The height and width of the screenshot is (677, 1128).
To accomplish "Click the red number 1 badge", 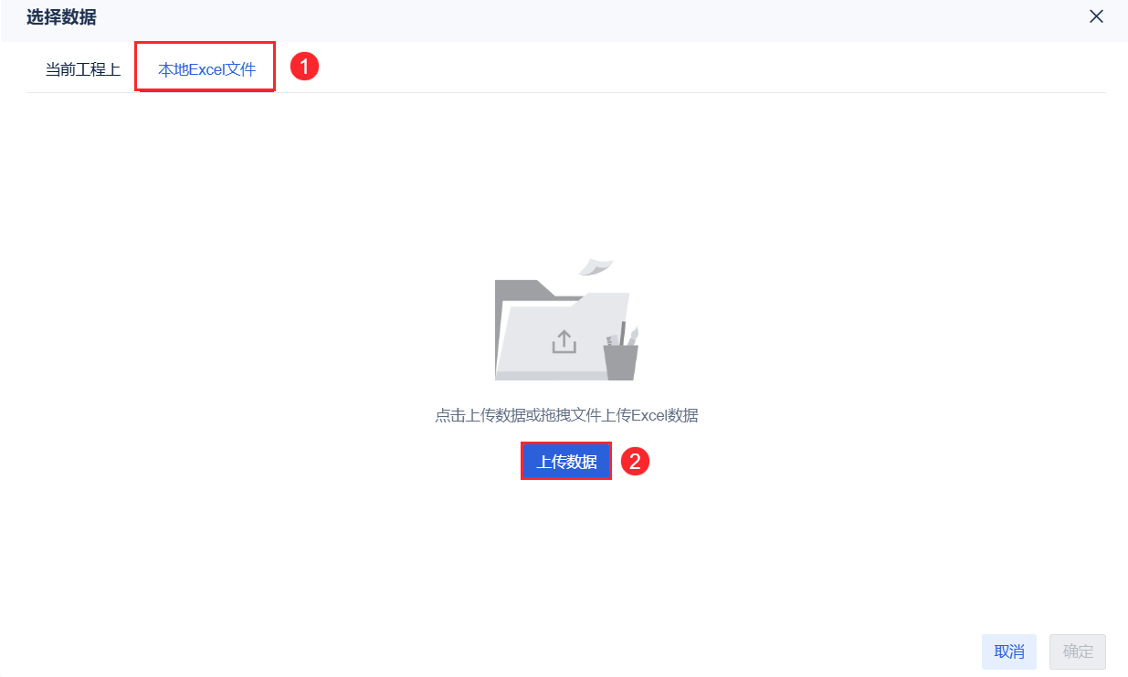I will [x=304, y=66].
